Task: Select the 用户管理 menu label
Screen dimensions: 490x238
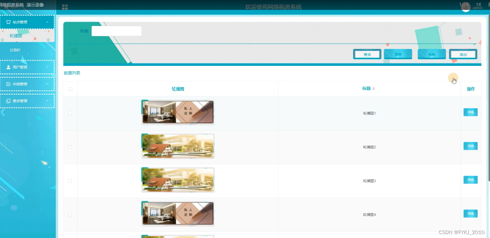Action: 20,67
